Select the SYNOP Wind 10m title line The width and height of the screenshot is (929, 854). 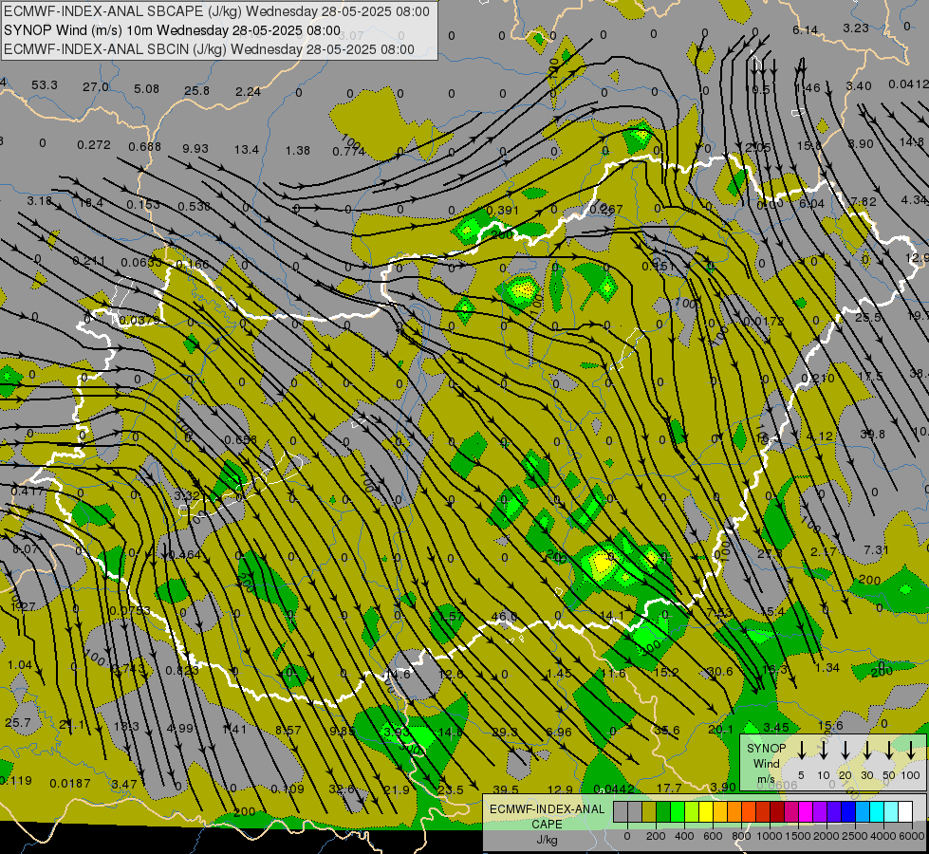point(172,30)
